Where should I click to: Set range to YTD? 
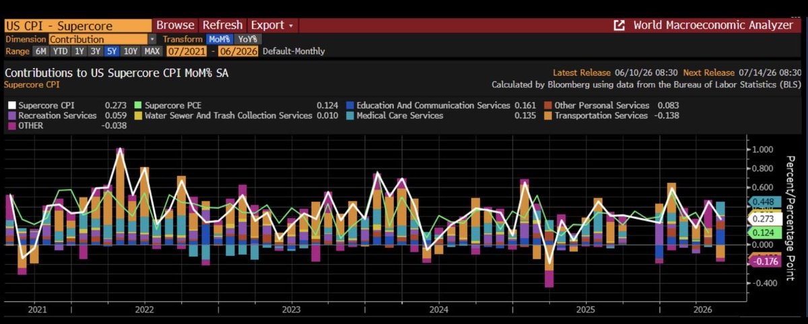point(60,51)
